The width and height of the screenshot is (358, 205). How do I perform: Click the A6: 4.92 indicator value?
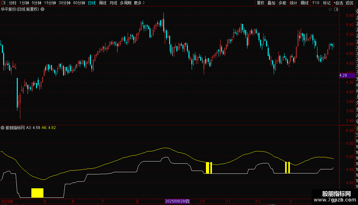coord(49,128)
